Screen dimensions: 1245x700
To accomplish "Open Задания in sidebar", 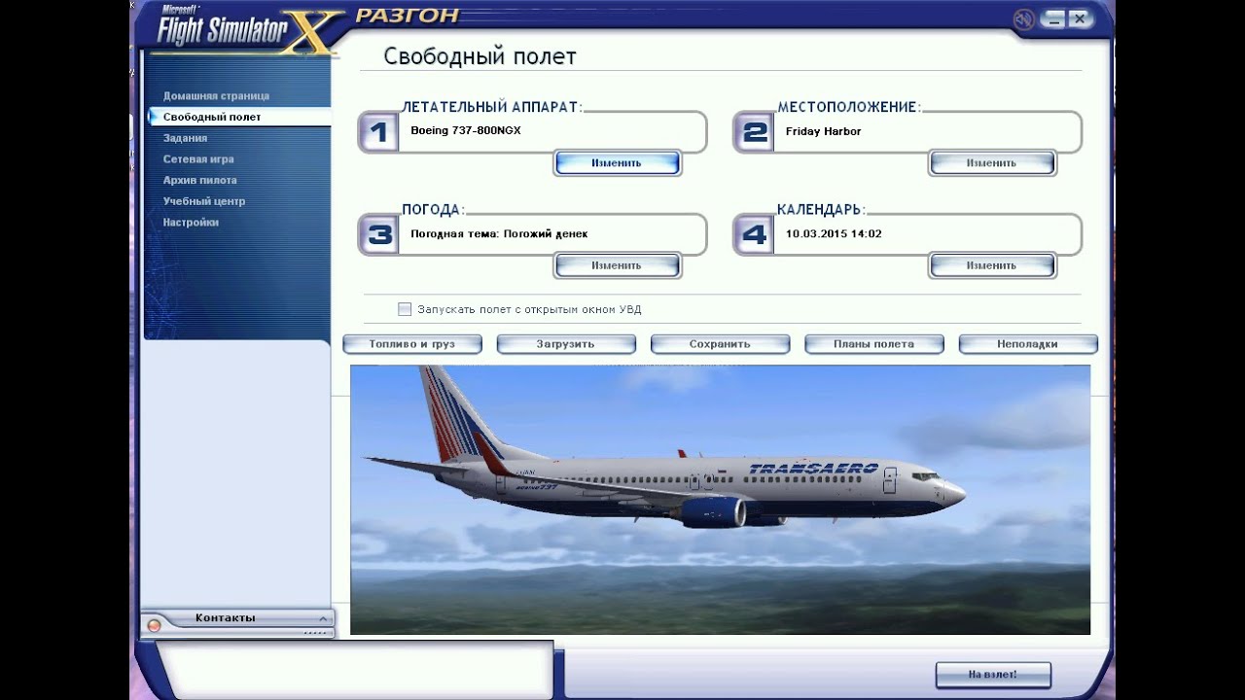I will click(x=185, y=138).
